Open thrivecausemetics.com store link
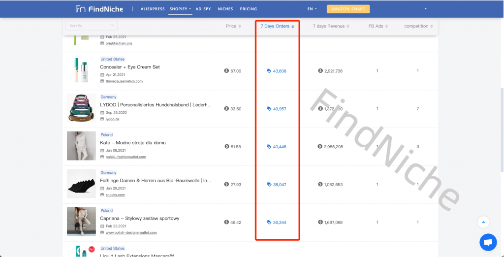This screenshot has height=257, width=504. 124,81
